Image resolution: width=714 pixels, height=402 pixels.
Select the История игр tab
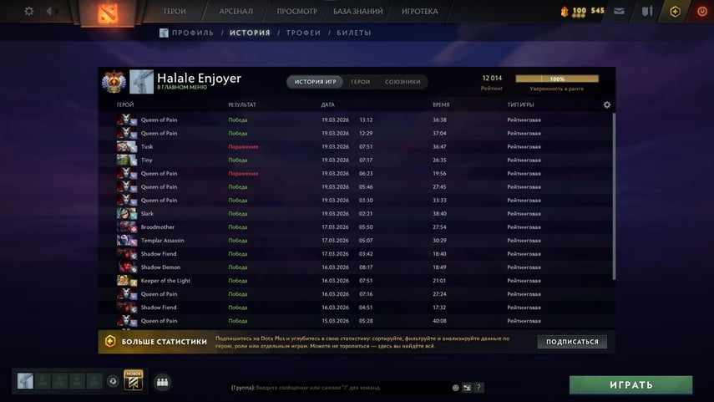(315, 82)
